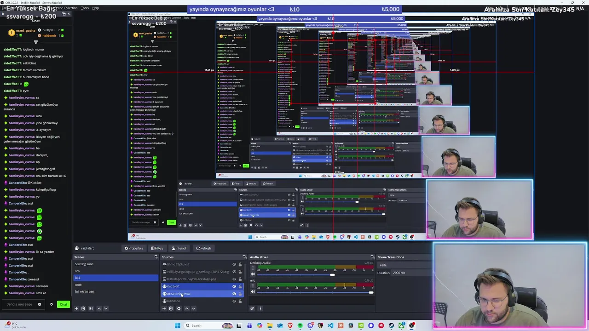Select the 'utub' scene
Screen dimensions: 589x331
[115, 285]
